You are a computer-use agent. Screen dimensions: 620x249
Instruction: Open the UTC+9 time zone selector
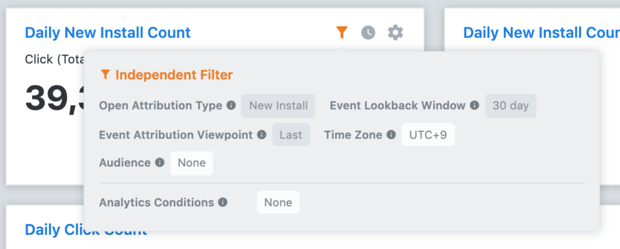point(428,135)
